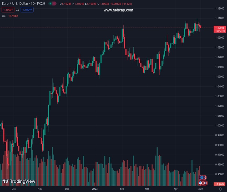Click the Dec label on time axis

(x=67, y=189)
